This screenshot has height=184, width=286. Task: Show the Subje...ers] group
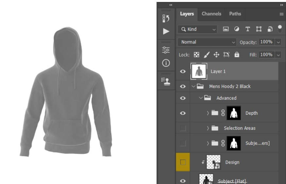(x=183, y=143)
